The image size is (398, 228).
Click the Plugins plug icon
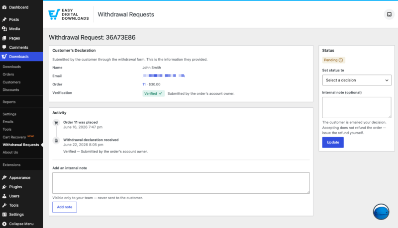(x=4, y=187)
